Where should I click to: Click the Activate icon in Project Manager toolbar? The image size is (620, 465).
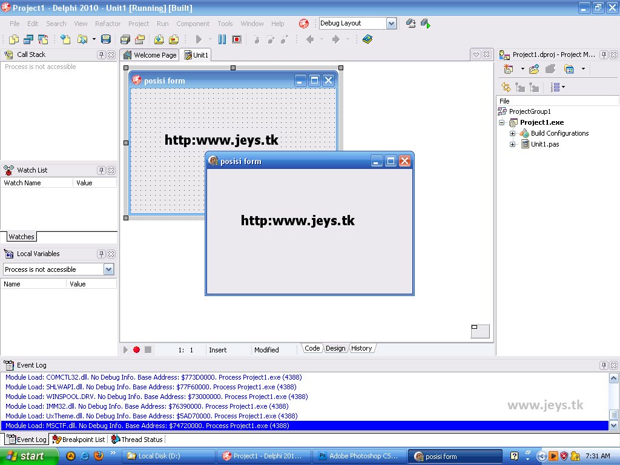[508, 69]
